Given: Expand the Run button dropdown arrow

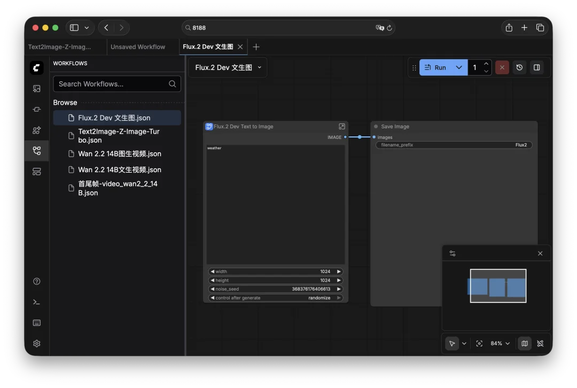Looking at the screenshot, I should click(459, 67).
